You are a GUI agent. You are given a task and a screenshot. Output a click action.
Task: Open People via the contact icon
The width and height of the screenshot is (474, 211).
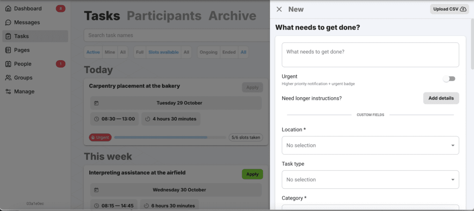coord(8,64)
